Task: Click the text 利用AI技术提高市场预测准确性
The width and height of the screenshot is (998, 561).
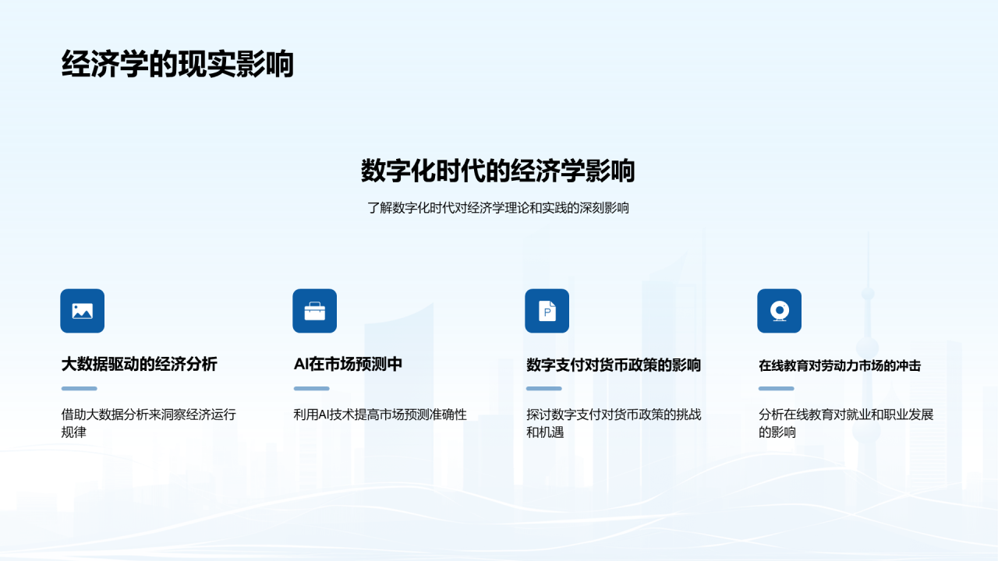Action: [x=380, y=415]
